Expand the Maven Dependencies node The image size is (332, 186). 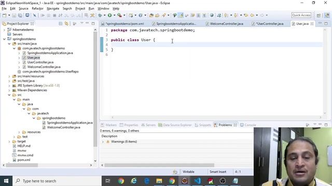click(x=9, y=90)
